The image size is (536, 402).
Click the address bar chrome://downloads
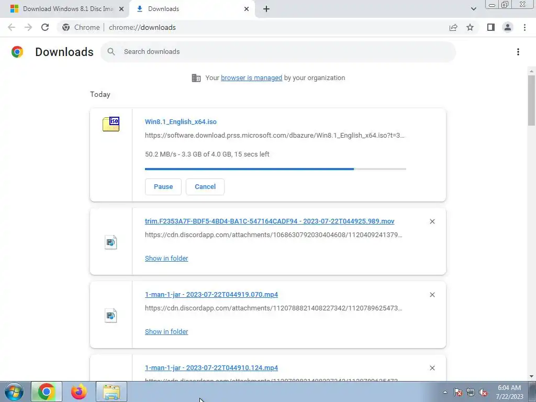[x=142, y=27]
